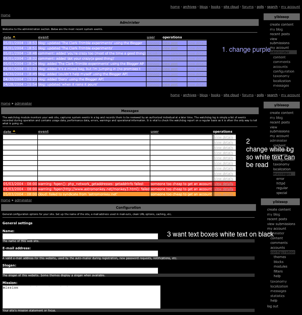Open 'regular' under messages in the sidebar
302x315 pixels.
click(282, 188)
